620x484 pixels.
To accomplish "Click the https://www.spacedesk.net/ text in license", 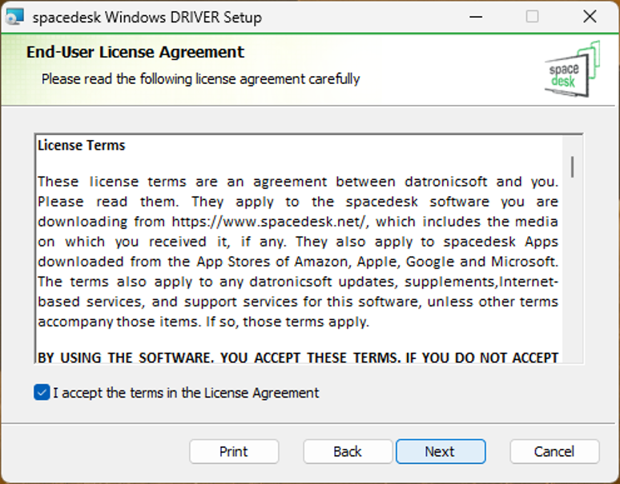I will (x=270, y=222).
